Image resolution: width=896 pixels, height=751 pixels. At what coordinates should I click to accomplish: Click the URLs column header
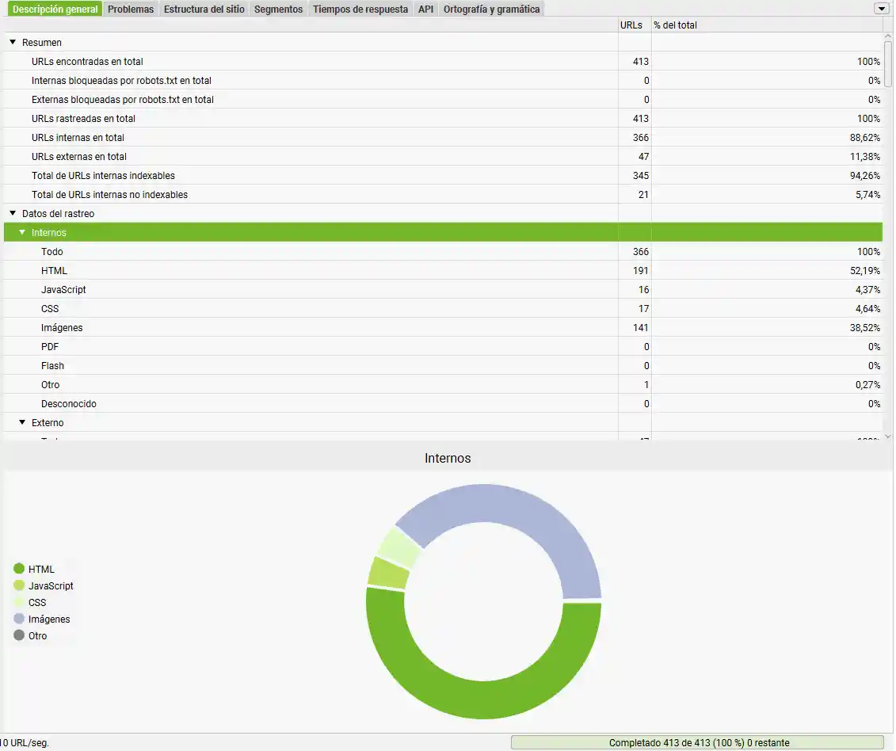631,25
